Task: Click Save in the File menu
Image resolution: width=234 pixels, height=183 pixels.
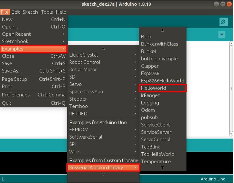Action: pyautogui.click(x=34, y=63)
